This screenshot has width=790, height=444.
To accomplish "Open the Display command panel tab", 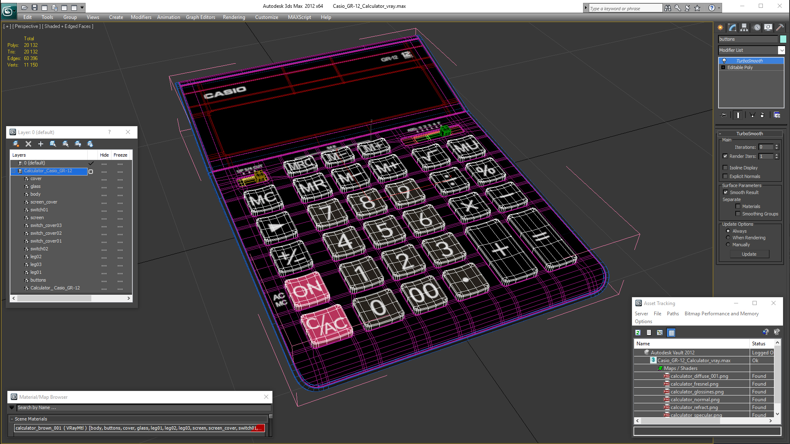I will pyautogui.click(x=768, y=28).
